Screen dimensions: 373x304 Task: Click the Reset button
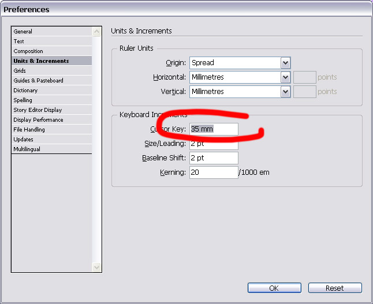pyautogui.click(x=335, y=288)
